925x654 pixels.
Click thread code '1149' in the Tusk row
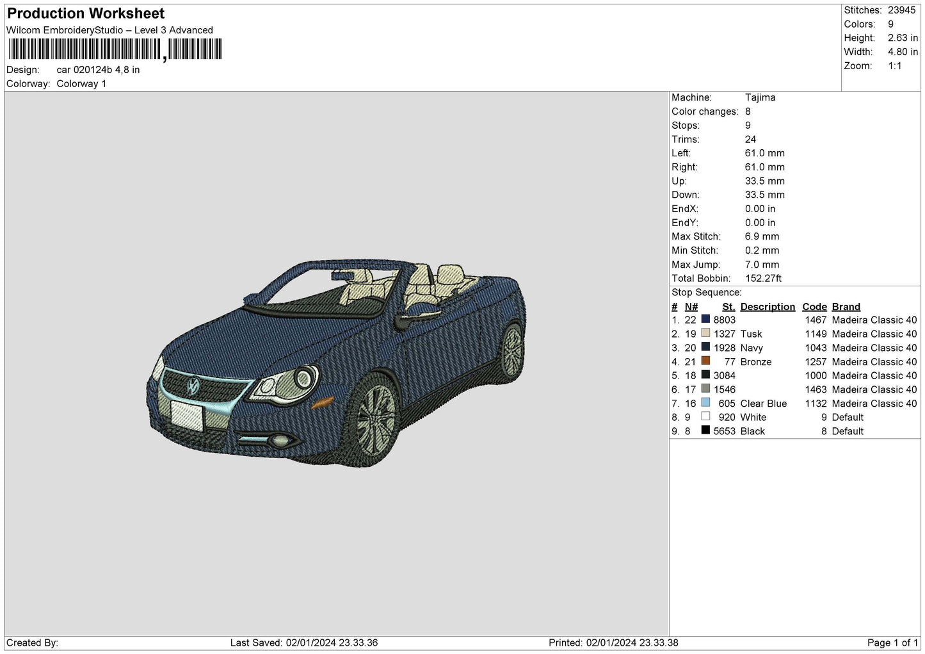point(816,334)
